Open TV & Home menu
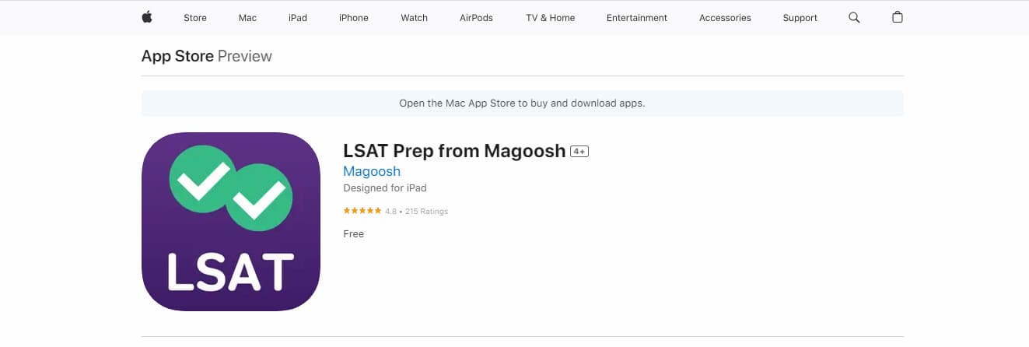Image resolution: width=1029 pixels, height=347 pixels. coord(550,18)
